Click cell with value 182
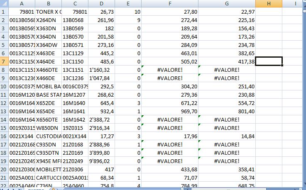306x190 pixels. click(101, 28)
